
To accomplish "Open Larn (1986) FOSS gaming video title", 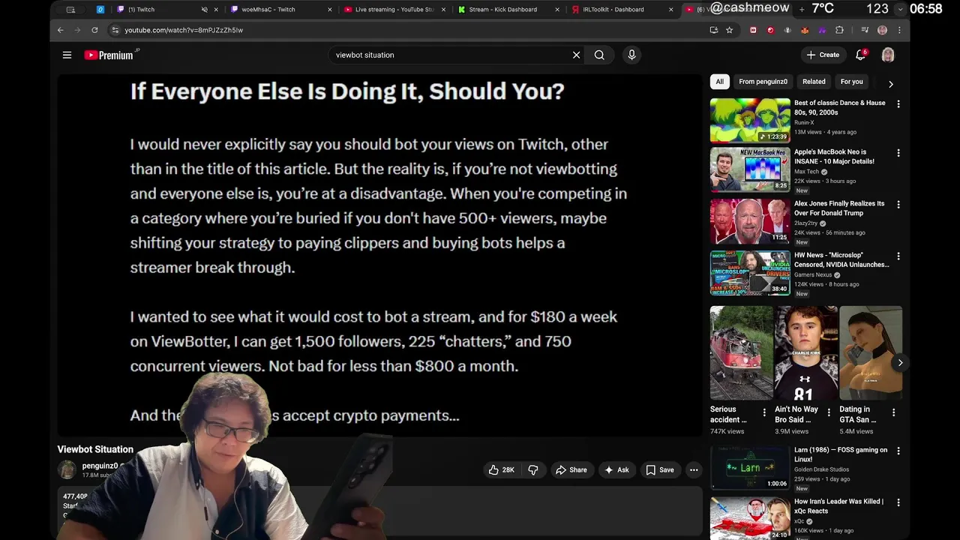I will coord(841,454).
